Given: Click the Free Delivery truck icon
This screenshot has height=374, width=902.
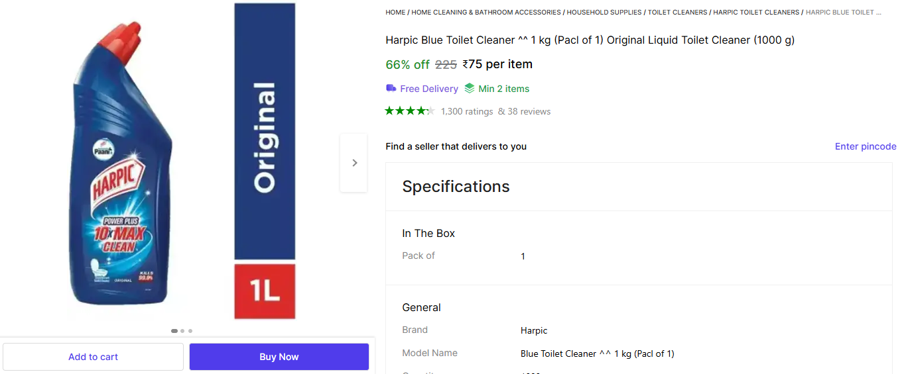Looking at the screenshot, I should (391, 88).
